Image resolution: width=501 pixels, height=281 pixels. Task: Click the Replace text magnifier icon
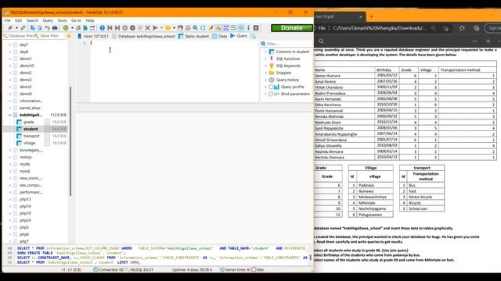click(203, 28)
